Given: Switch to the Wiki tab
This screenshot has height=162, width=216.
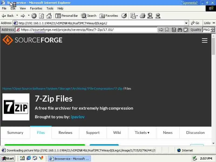Looking at the screenshot, I should tap(117, 133).
